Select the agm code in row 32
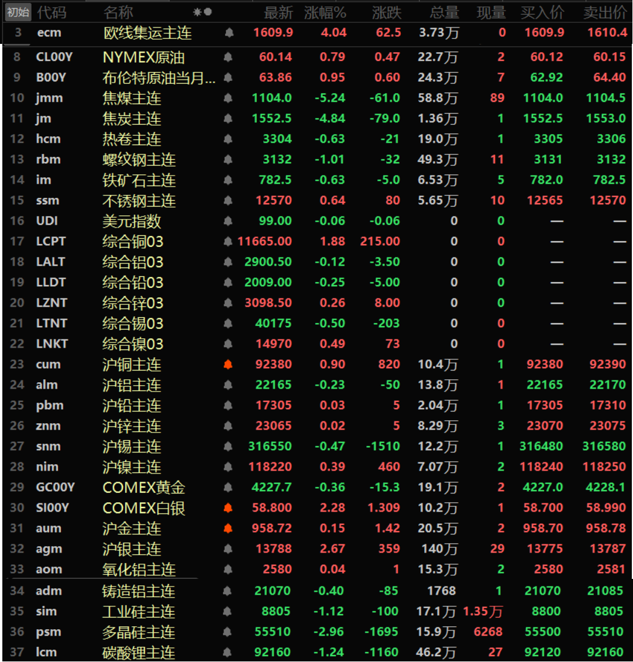The width and height of the screenshot is (633, 662). pos(49,548)
